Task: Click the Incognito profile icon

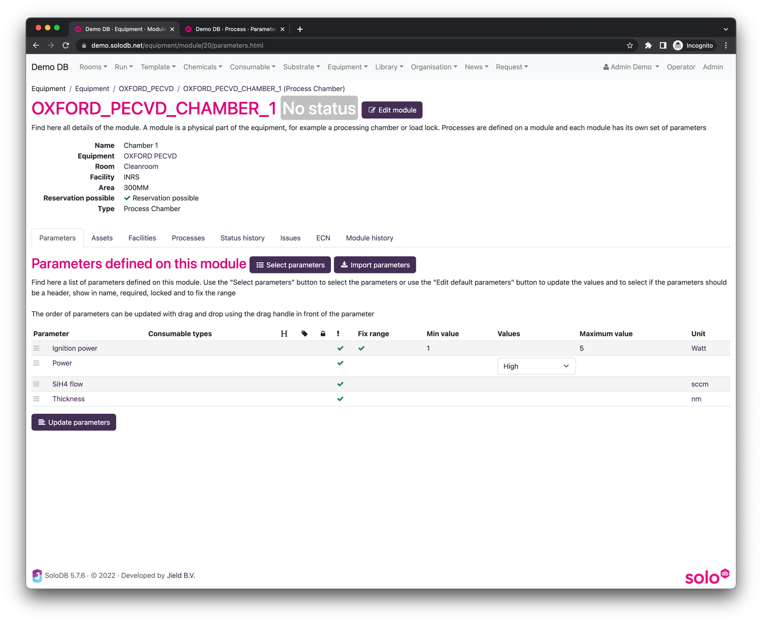Action: pyautogui.click(x=678, y=45)
